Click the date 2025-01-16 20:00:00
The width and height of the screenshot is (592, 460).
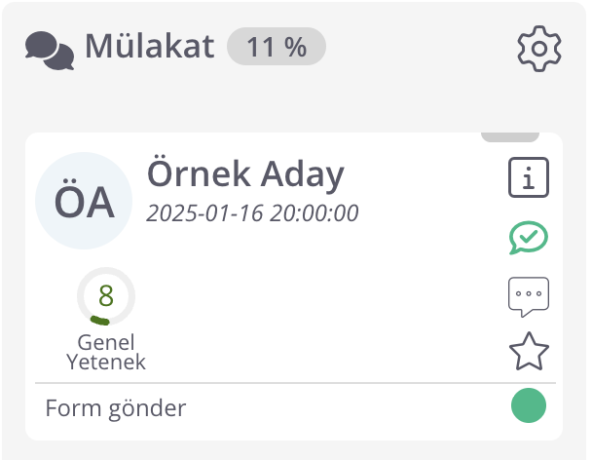252,212
